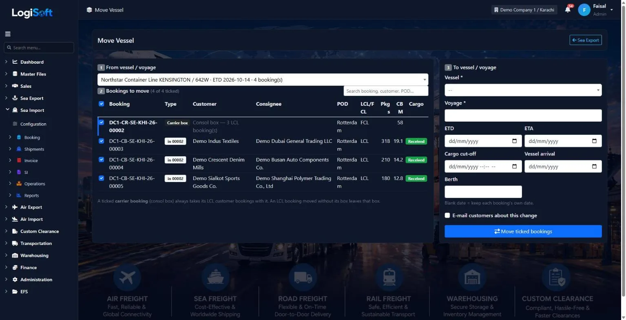Enable E-mail customers about this change

point(447,216)
